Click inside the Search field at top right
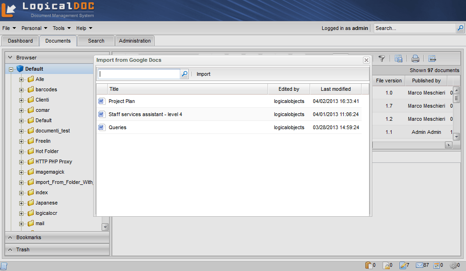The image size is (466, 271). (412, 28)
